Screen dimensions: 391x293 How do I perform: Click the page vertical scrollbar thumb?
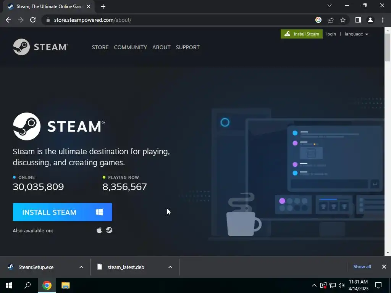tap(388, 47)
